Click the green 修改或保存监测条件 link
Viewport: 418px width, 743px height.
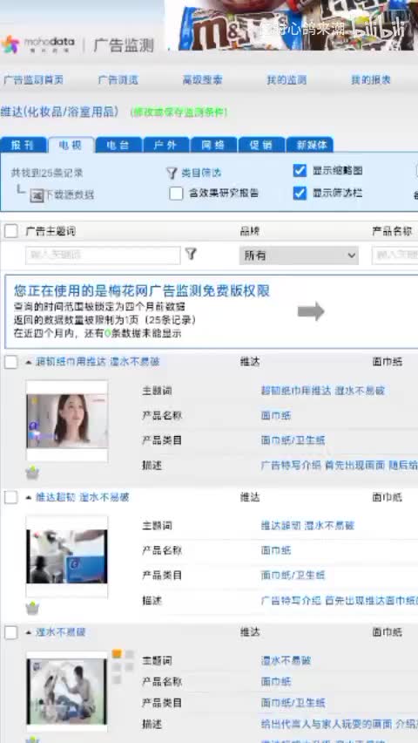[x=179, y=112]
